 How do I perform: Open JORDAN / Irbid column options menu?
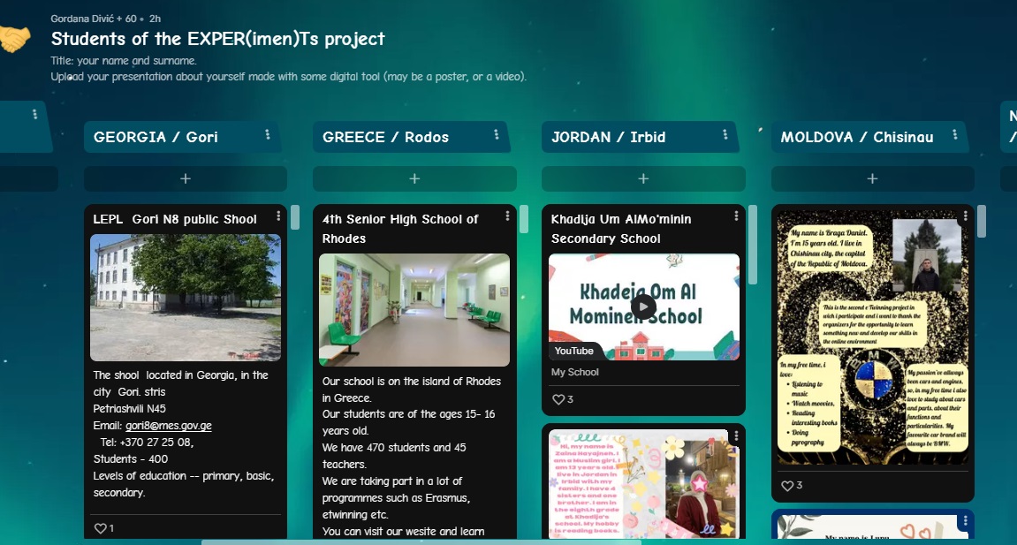[x=725, y=135]
